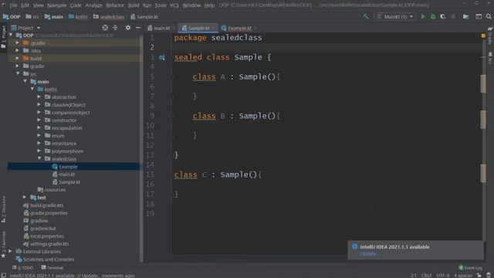Click the tool windows quick access icon in status bar
This screenshot has width=494, height=278.
(3, 276)
